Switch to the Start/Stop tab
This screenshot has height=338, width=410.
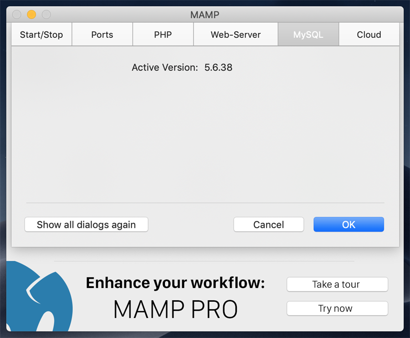tap(41, 35)
